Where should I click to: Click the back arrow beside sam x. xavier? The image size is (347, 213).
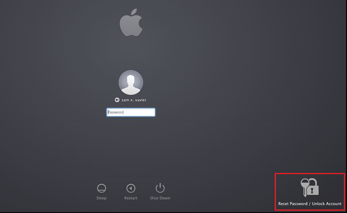click(117, 100)
